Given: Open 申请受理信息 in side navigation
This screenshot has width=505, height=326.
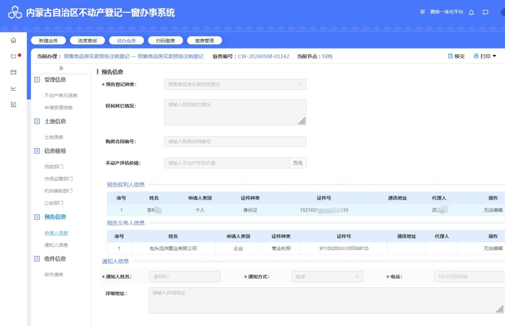Looking at the screenshot, I should (58, 108).
